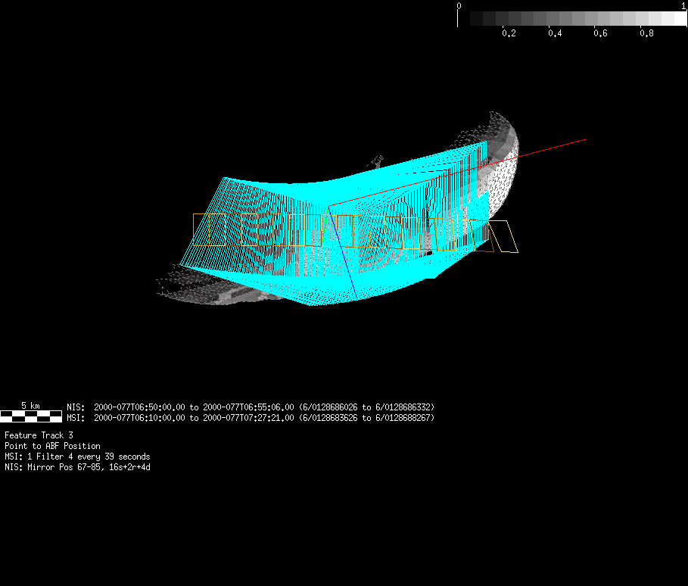Select the NIS time range line
This screenshot has height=586, width=688.
[x=250, y=407]
